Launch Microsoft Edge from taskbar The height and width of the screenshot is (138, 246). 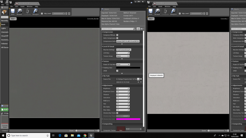pyautogui.click(x=60, y=135)
